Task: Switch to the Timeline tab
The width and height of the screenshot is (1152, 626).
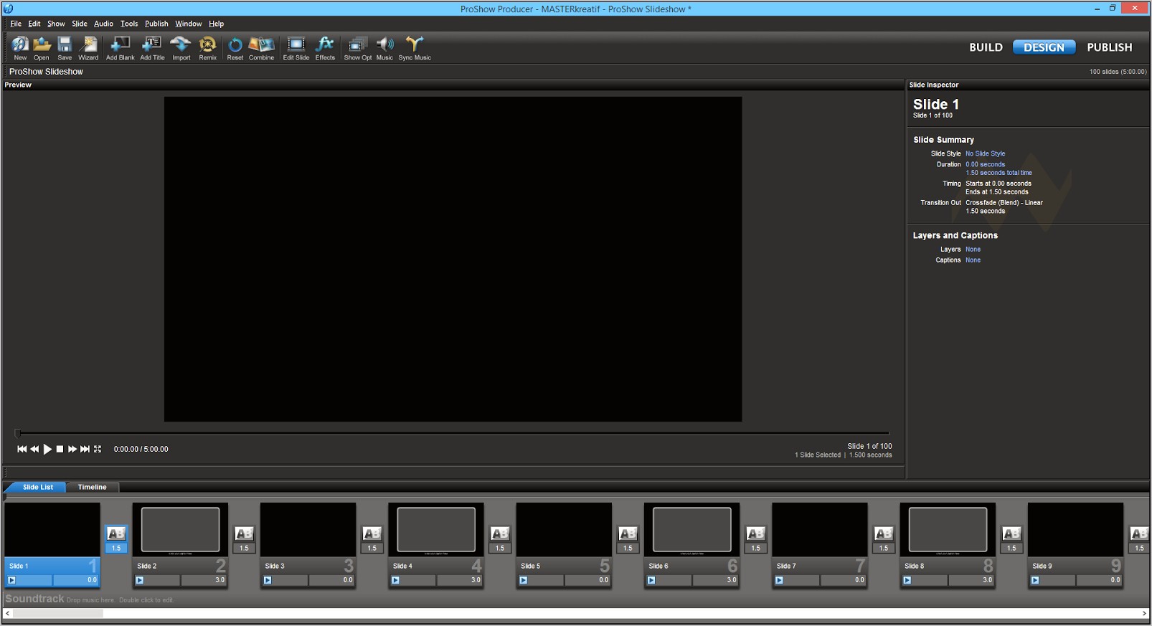Action: (x=92, y=487)
